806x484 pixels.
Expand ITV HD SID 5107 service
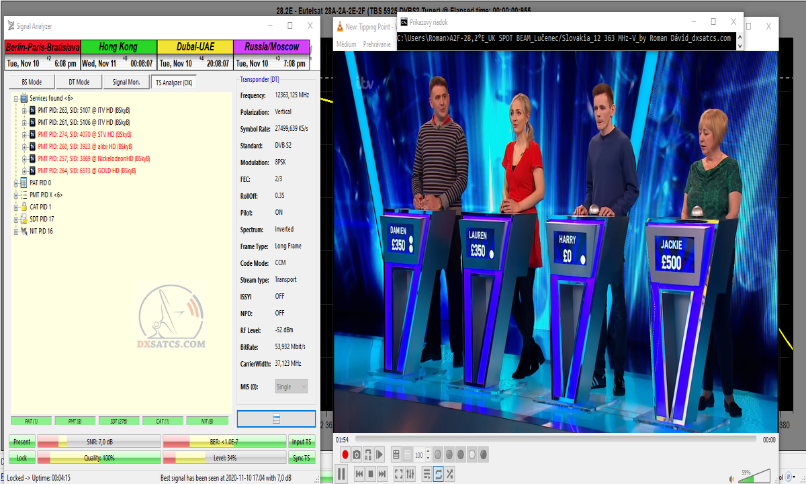[x=24, y=110]
